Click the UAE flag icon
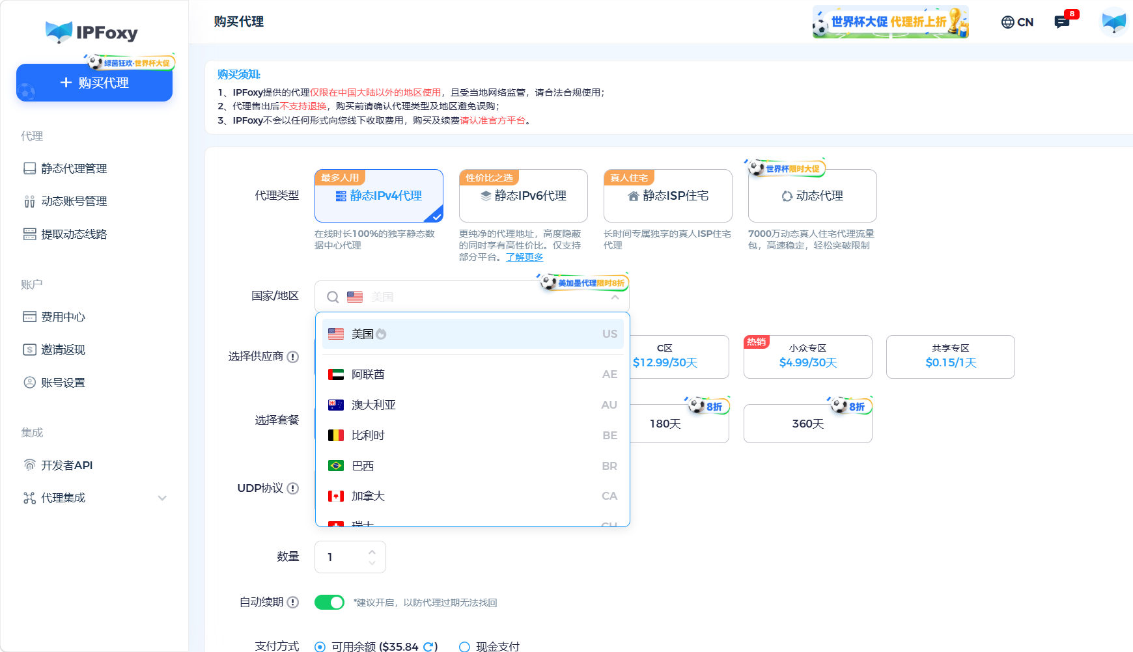The height and width of the screenshot is (652, 1133). tap(336, 374)
